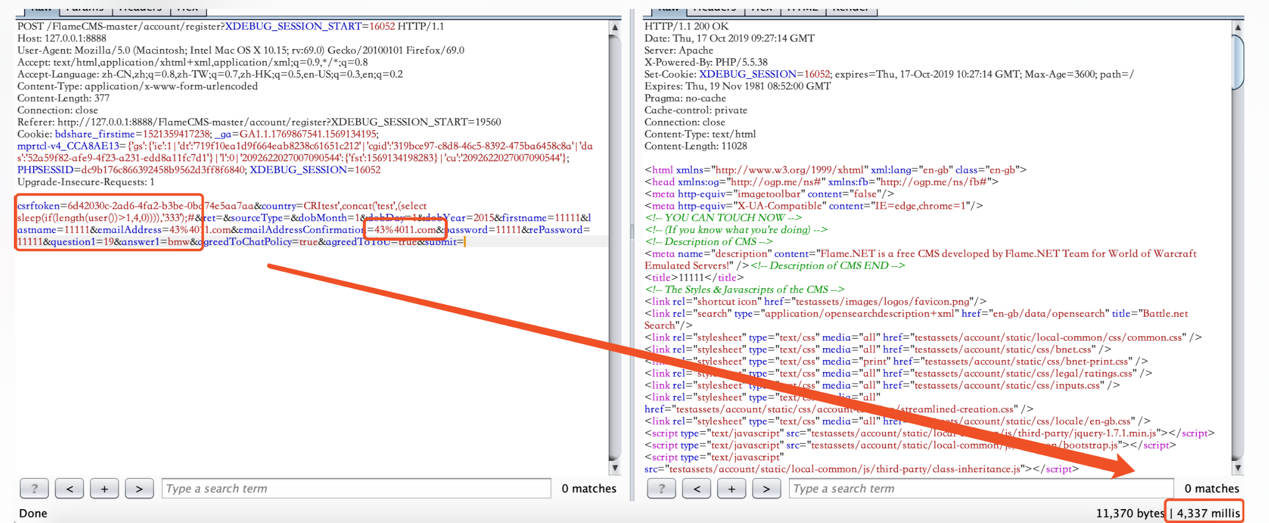Click the plus search options button in response pane
Image resolution: width=1269 pixels, height=523 pixels.
coord(732,488)
